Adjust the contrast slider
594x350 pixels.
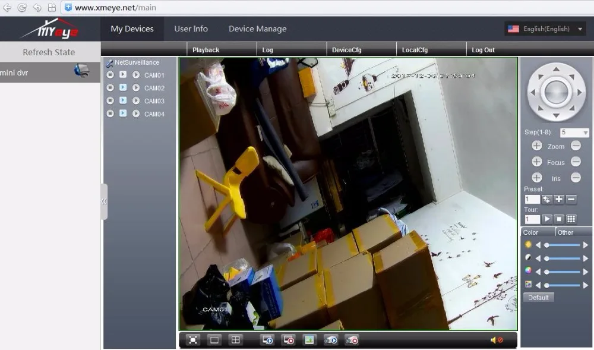click(x=562, y=258)
